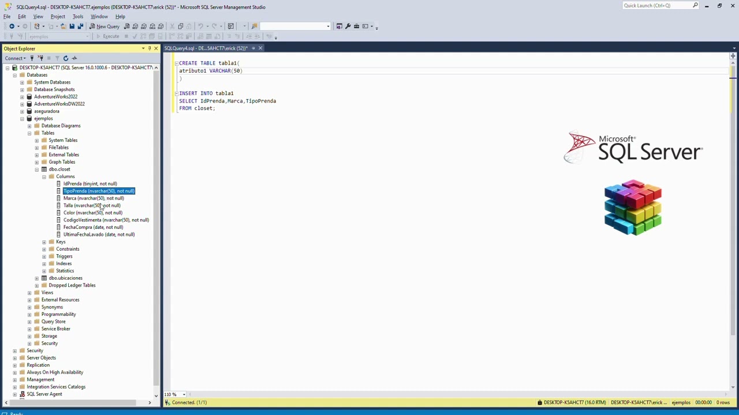Select the asegurados database
The image size is (739, 415).
point(46,111)
